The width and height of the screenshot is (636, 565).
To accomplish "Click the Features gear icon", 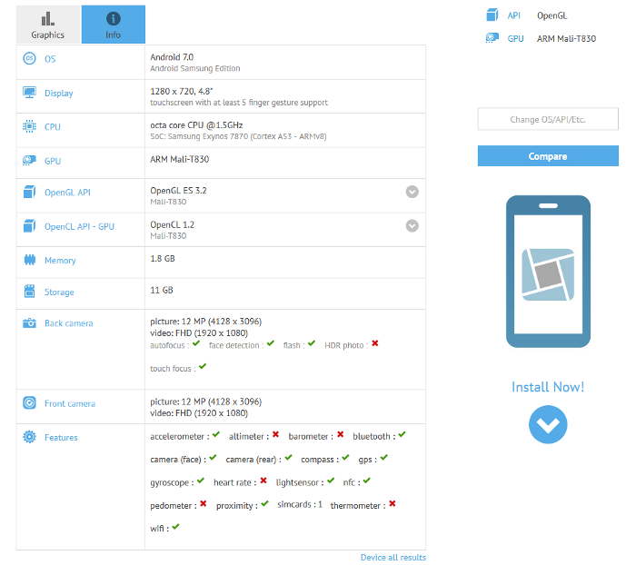I will [x=29, y=437].
